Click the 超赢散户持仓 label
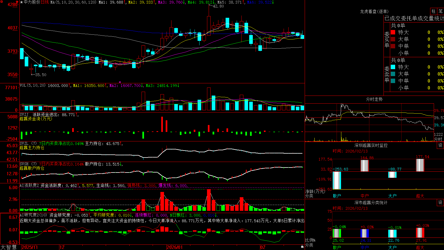The image size is (444, 250). [x=32, y=168]
